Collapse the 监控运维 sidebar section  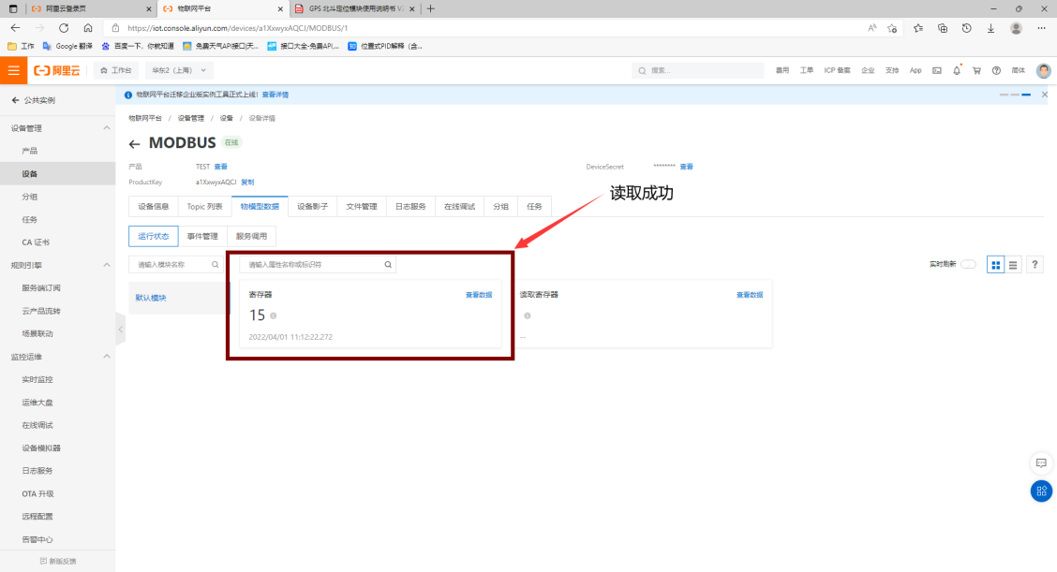click(106, 356)
